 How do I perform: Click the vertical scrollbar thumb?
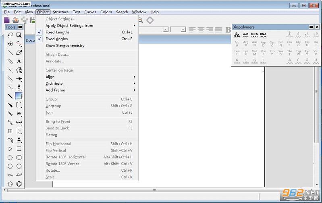(316, 92)
